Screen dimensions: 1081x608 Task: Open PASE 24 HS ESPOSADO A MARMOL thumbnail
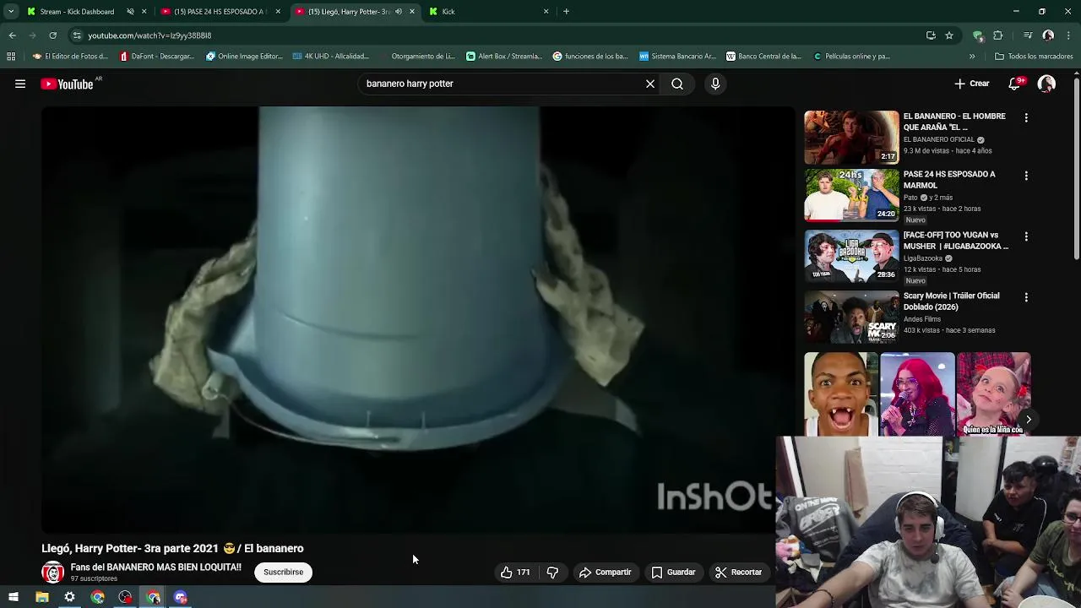click(851, 195)
